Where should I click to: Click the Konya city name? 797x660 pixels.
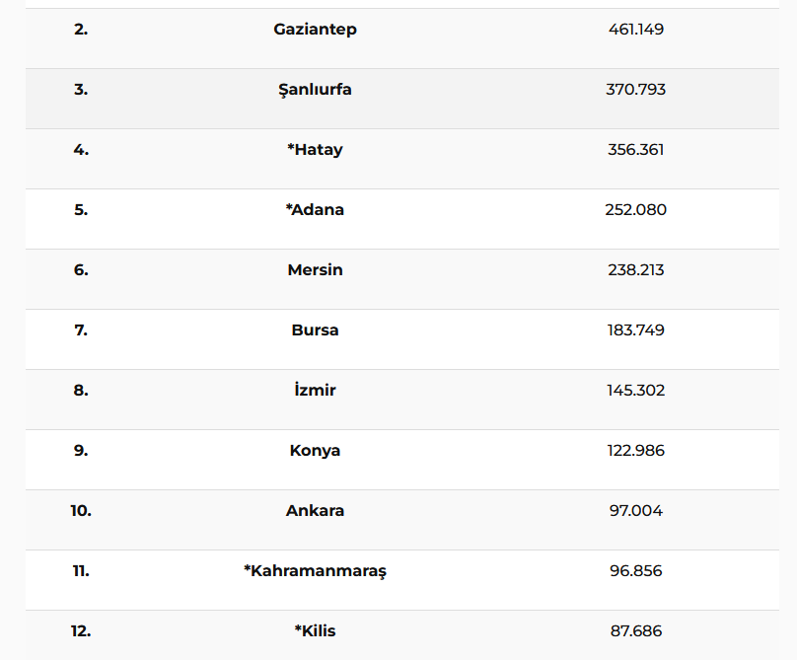[x=315, y=451]
